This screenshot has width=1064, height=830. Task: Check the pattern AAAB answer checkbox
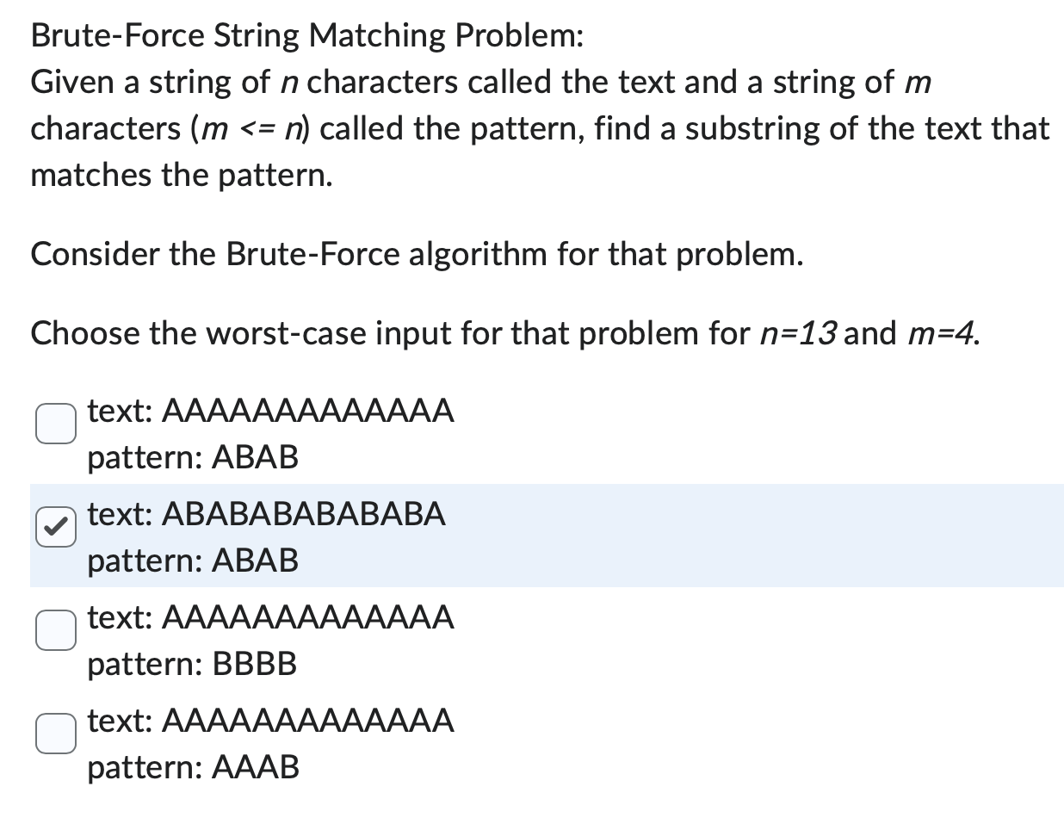click(55, 734)
